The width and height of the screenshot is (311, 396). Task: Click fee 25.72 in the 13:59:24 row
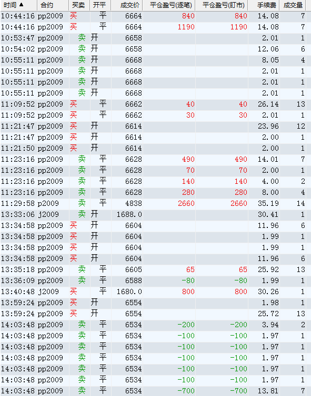pyautogui.click(x=268, y=314)
